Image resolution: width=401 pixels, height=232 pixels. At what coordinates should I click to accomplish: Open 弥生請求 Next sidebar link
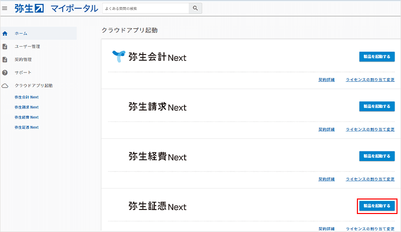[x=27, y=107]
